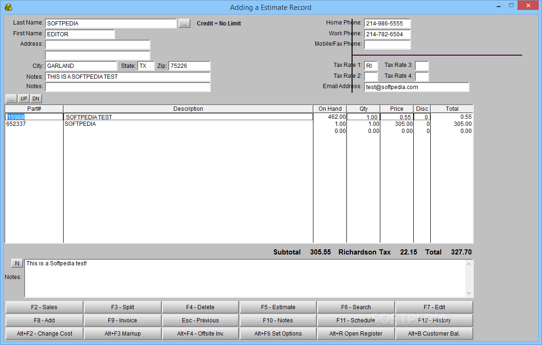Image resolution: width=542 pixels, height=345 pixels.
Task: Click F3 - Split button
Action: [x=123, y=307]
